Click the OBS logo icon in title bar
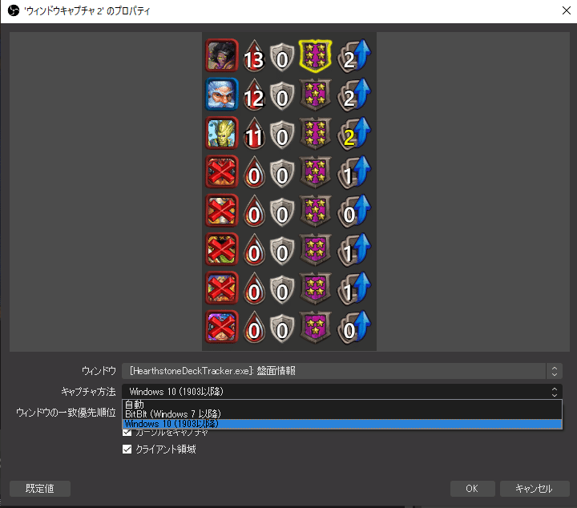The image size is (577, 508). (14, 10)
